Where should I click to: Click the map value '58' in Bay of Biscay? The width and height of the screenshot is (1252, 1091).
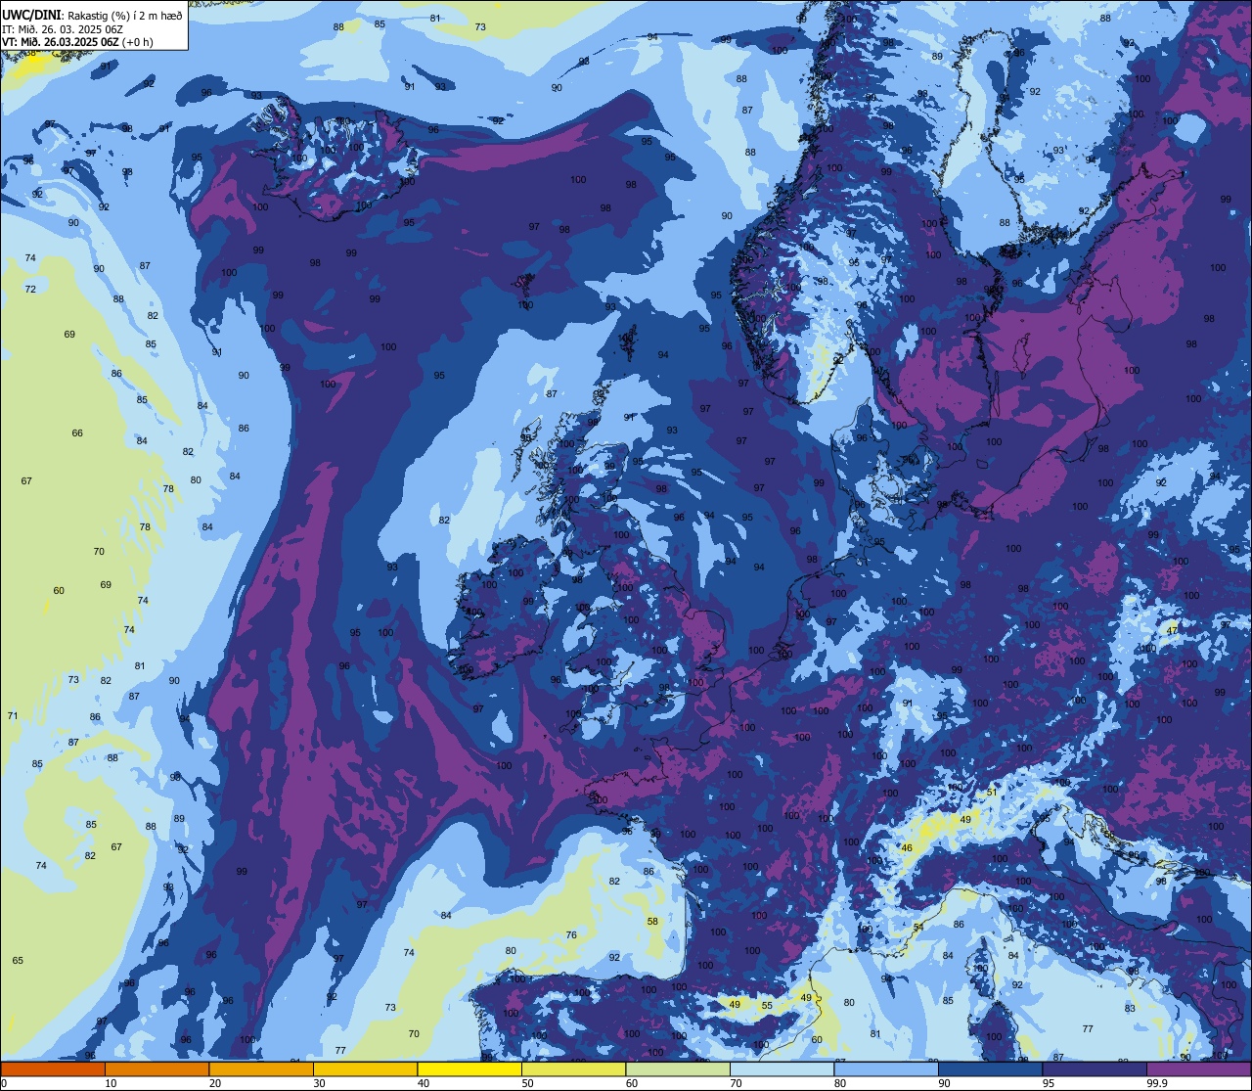click(x=652, y=921)
